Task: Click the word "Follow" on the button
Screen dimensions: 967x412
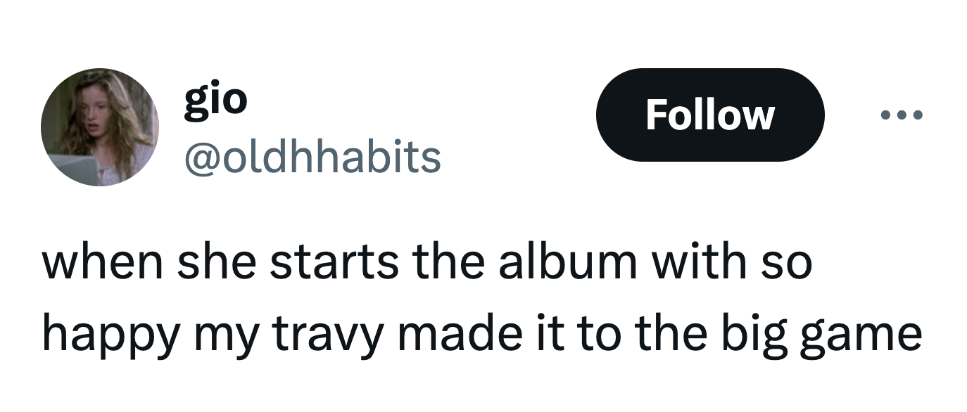Action: point(709,115)
